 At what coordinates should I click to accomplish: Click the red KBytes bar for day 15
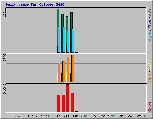click(72, 102)
